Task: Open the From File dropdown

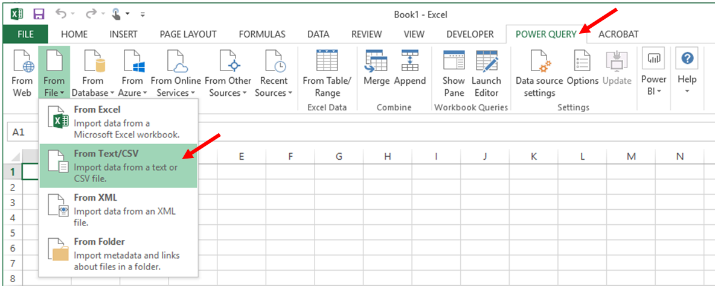Action: [54, 73]
